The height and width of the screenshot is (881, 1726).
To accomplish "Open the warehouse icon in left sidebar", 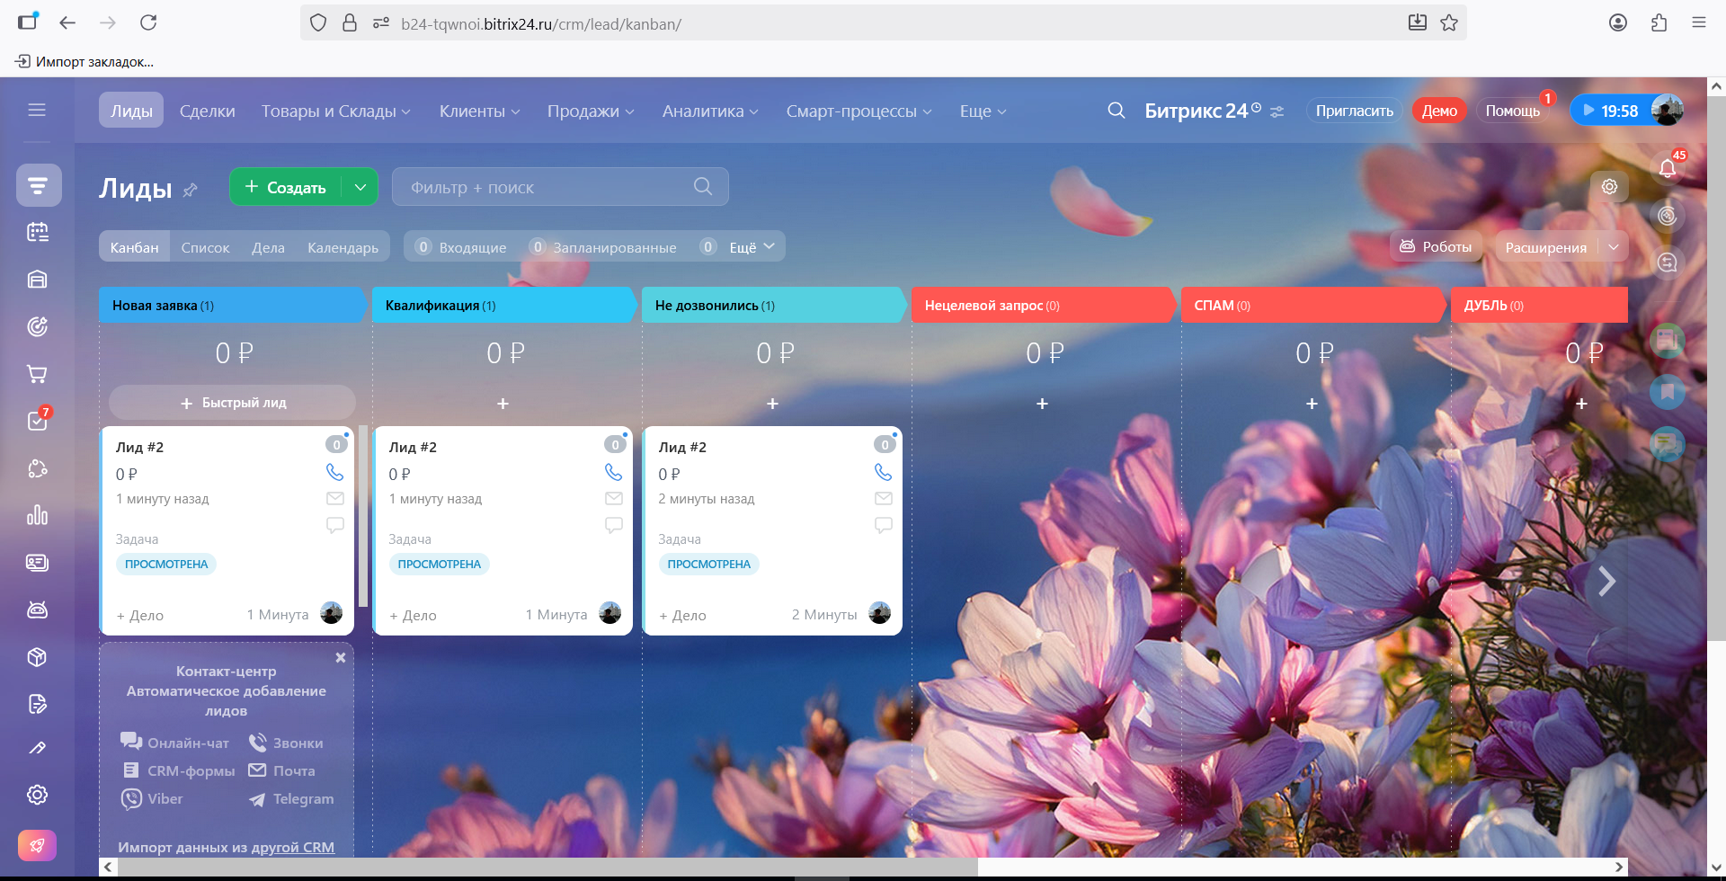I will (37, 279).
